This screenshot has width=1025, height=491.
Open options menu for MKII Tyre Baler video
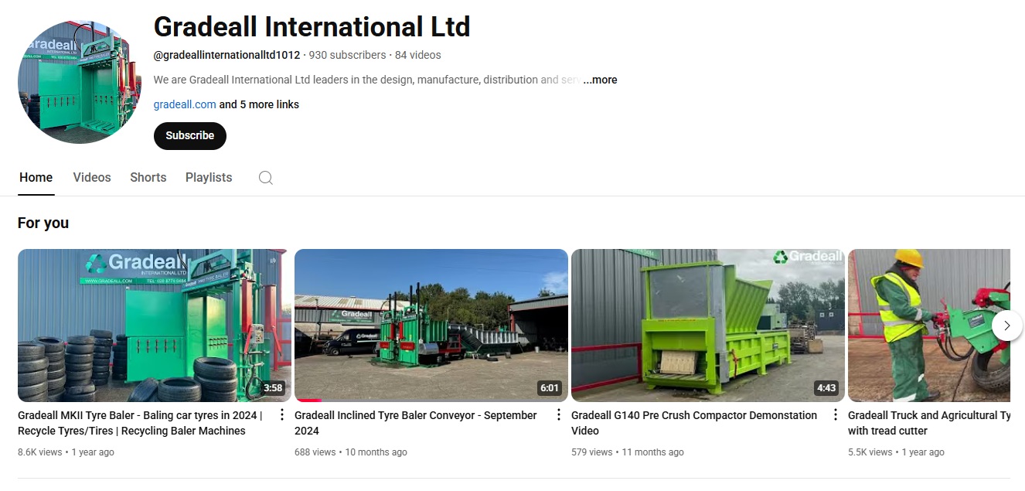[282, 415]
